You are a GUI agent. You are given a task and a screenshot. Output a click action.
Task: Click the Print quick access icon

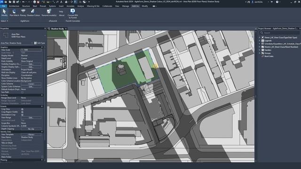pyautogui.click(x=34, y=2)
